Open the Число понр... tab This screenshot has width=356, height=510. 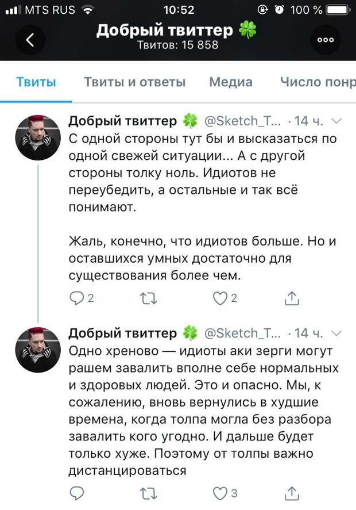point(318,82)
